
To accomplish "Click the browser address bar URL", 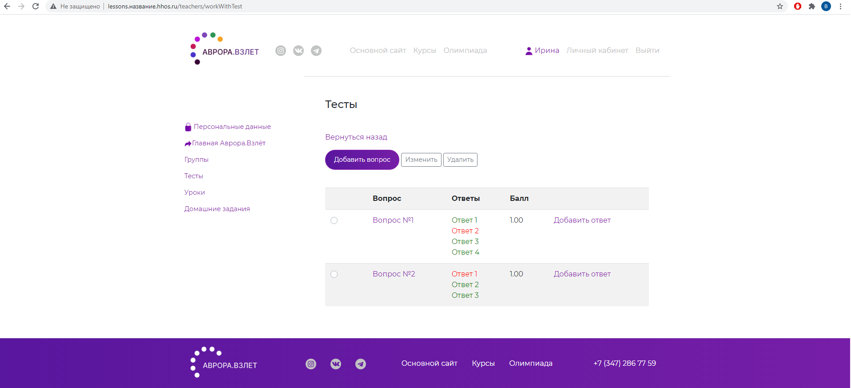I will coord(175,6).
